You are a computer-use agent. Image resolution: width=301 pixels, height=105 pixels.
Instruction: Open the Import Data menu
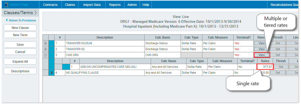coord(92,5)
